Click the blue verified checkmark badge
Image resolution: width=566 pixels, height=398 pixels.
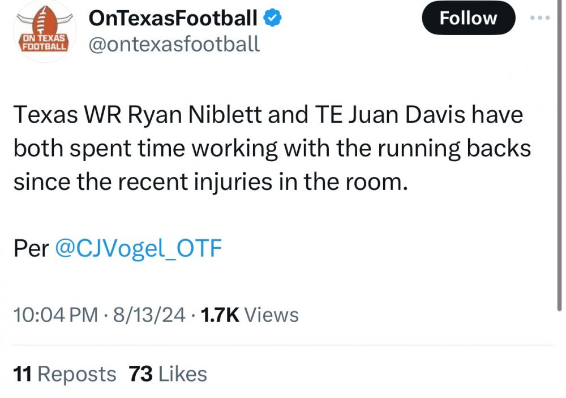click(x=274, y=19)
